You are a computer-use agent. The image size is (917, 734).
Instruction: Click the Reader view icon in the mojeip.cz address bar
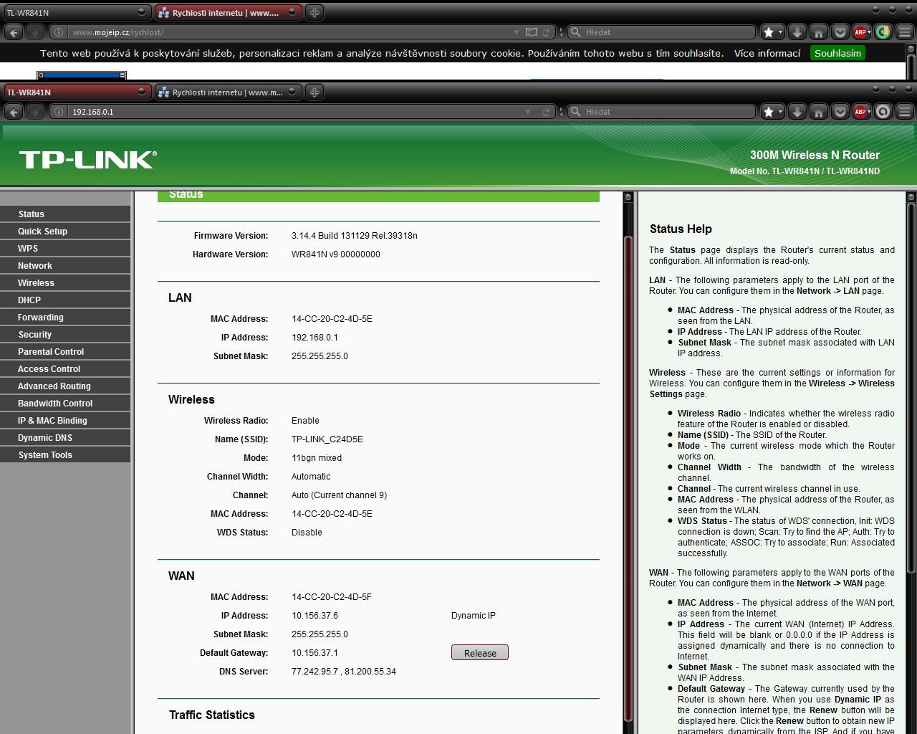click(531, 32)
